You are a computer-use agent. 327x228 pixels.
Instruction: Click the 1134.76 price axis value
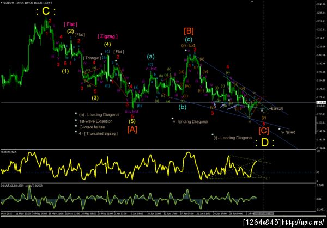click(320, 148)
